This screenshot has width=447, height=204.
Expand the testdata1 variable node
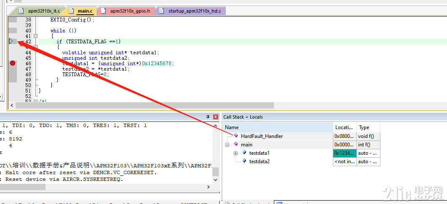tap(236, 154)
